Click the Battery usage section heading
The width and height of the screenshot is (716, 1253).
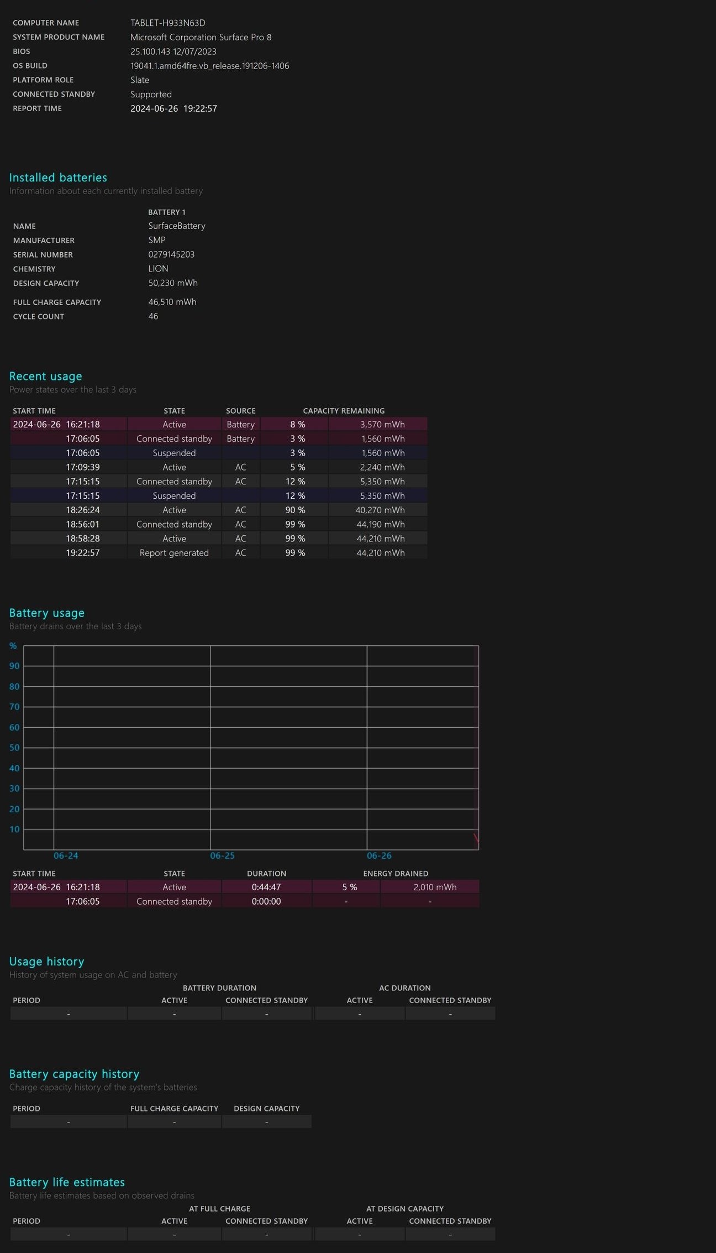point(47,613)
